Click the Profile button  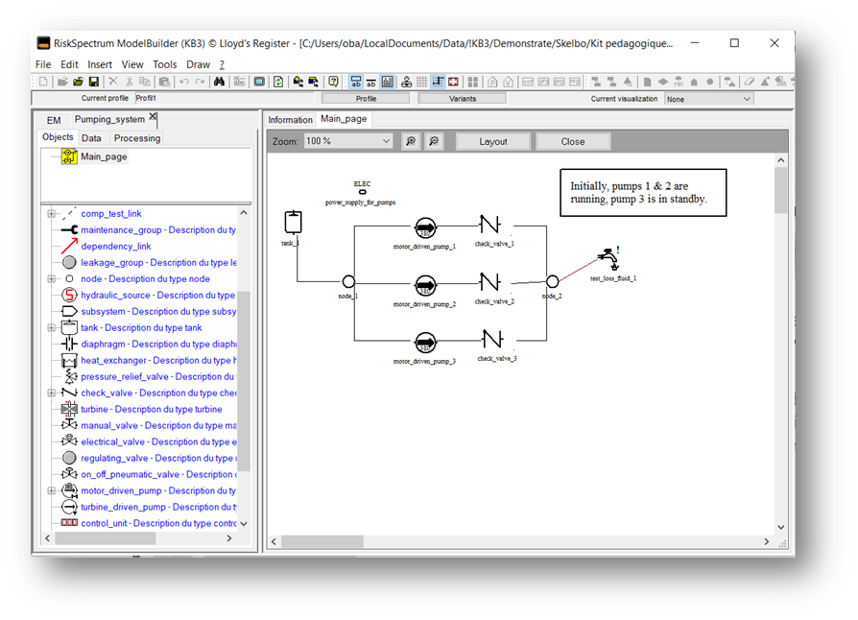[366, 99]
